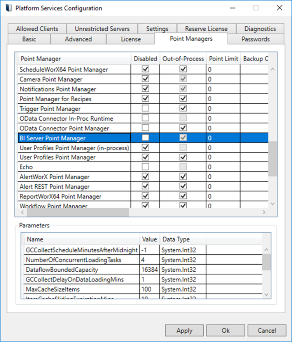Close the Platform Services Configuration window
Screen dimensions: 292x342
(279, 8)
